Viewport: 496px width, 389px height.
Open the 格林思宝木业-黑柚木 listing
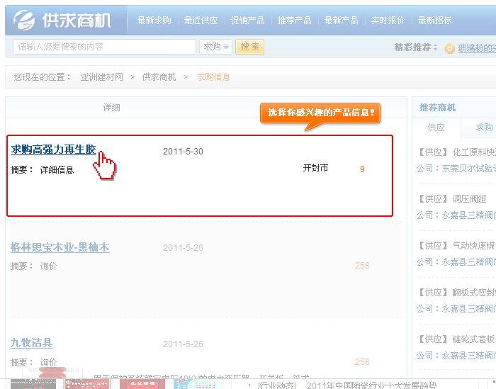coord(60,247)
